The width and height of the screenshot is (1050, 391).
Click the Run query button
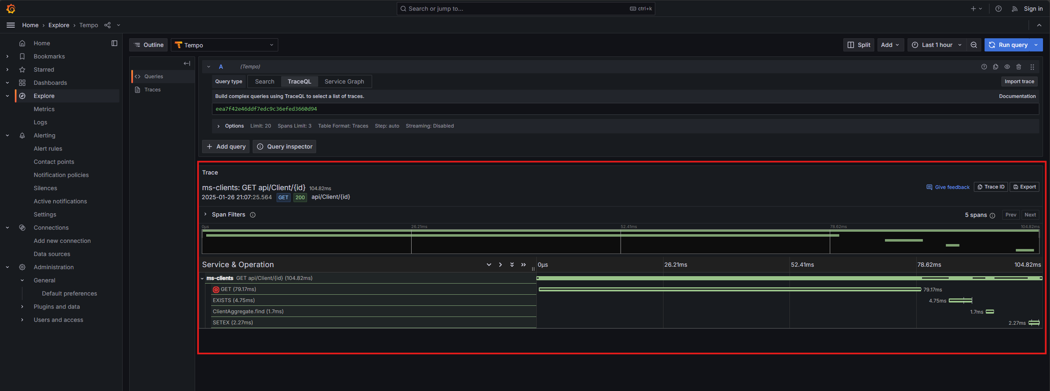pos(1008,45)
